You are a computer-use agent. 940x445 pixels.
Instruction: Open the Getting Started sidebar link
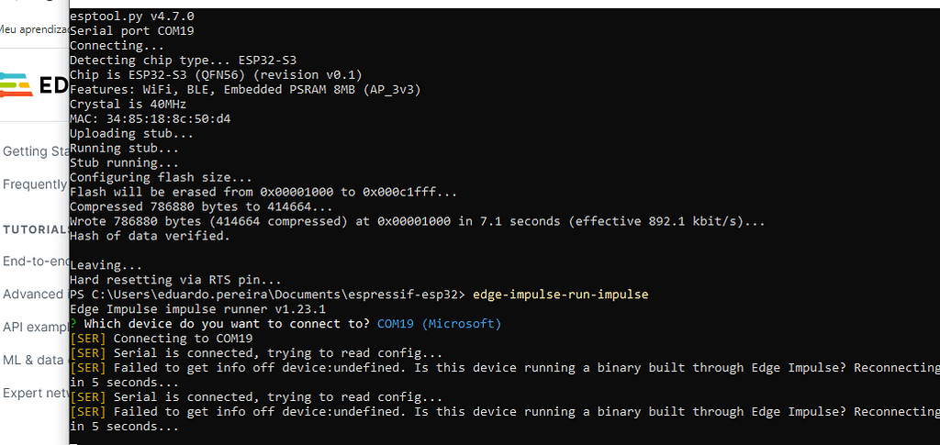point(33,151)
